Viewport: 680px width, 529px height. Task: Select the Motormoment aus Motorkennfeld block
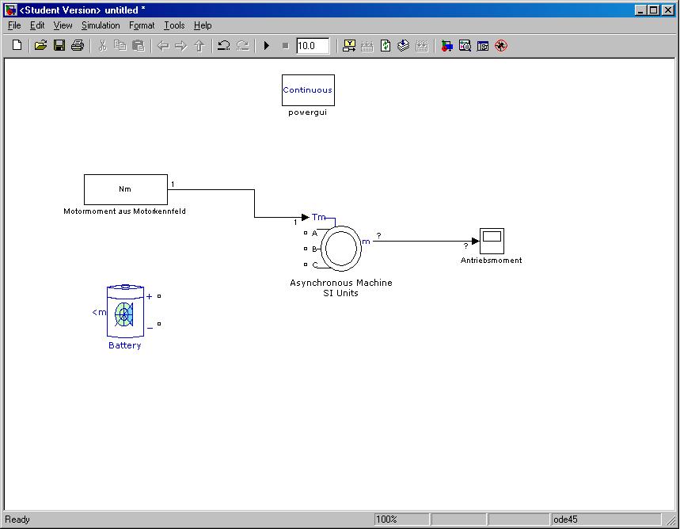coord(125,189)
